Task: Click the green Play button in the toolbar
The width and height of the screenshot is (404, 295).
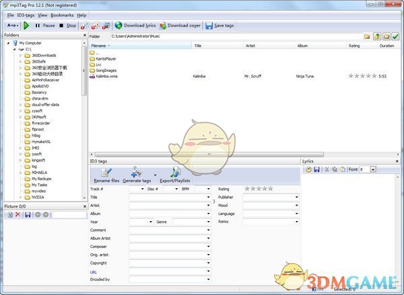Action: tap(26, 26)
